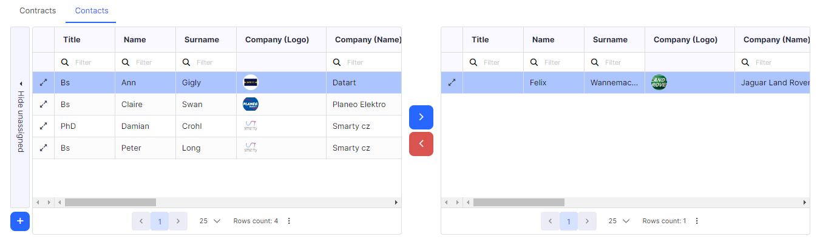Add a new contact with plus button
The height and width of the screenshot is (245, 820).
point(20,221)
